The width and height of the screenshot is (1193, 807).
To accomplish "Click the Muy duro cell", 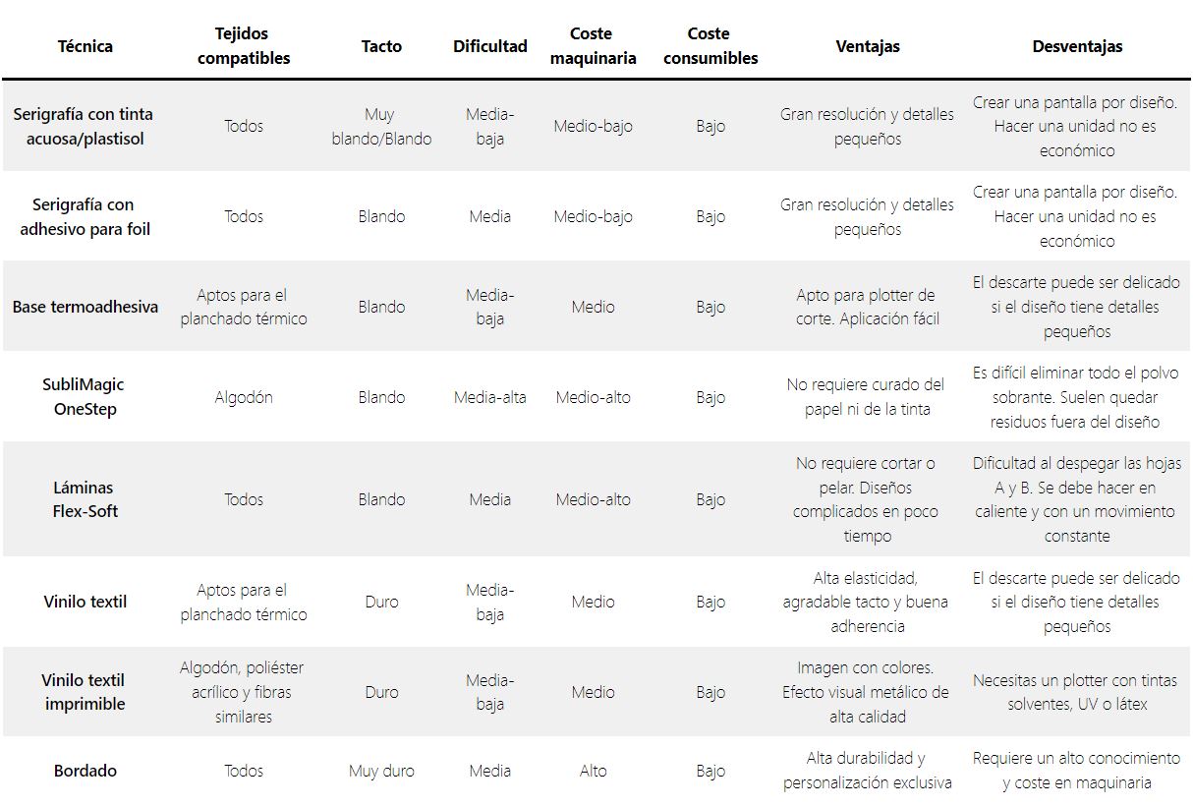I will point(381,771).
